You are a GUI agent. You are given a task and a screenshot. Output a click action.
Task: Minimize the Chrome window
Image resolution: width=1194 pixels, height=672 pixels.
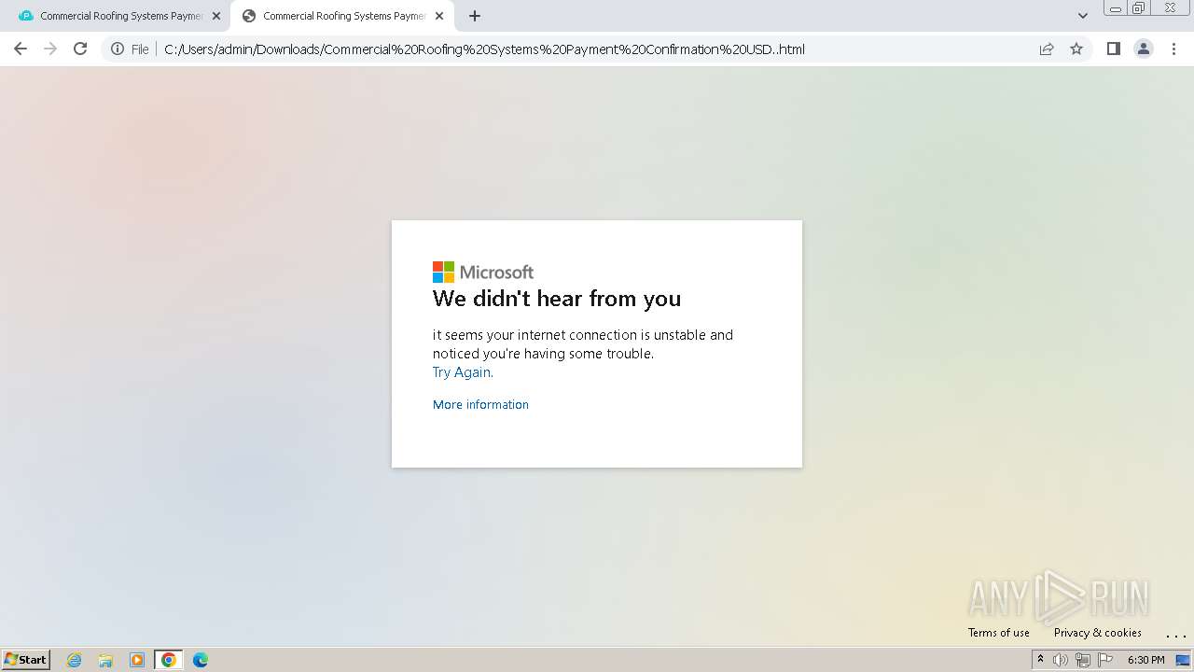pyautogui.click(x=1116, y=8)
